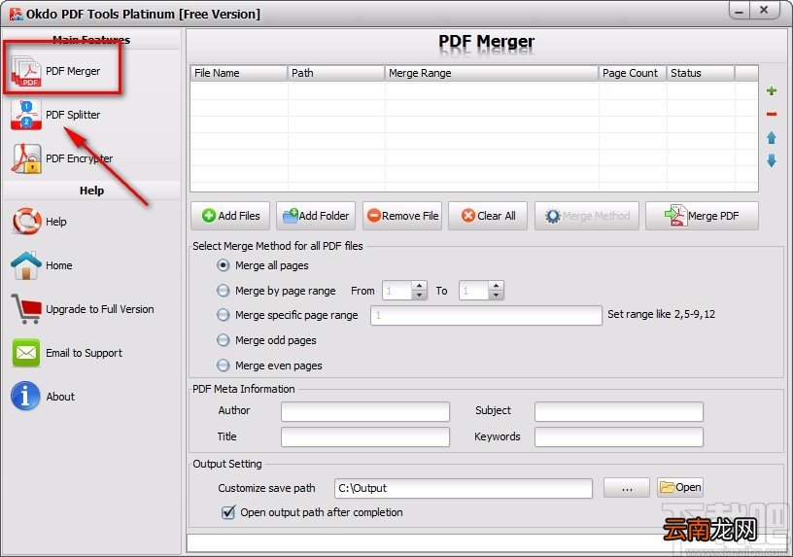Click the Title input field
Viewport: 793px width, 557px height.
click(365, 436)
